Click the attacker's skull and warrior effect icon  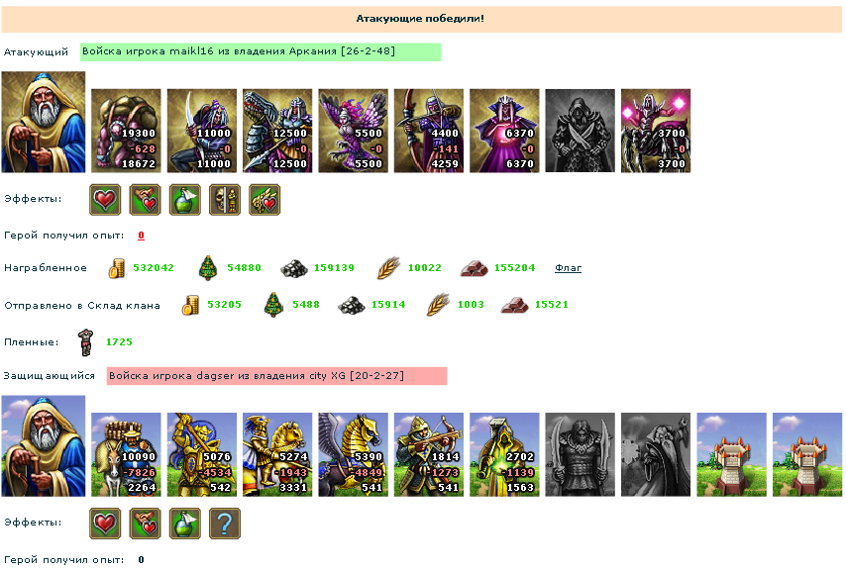225,200
